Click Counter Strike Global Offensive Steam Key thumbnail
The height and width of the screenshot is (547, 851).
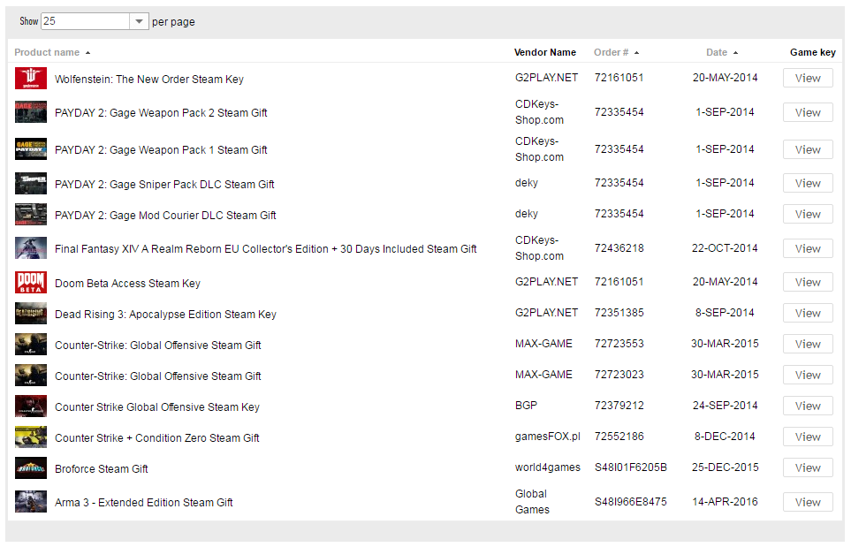(x=30, y=406)
